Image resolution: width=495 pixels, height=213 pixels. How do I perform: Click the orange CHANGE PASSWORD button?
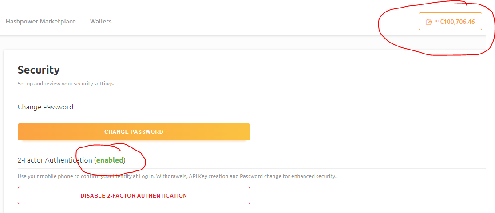pyautogui.click(x=134, y=132)
